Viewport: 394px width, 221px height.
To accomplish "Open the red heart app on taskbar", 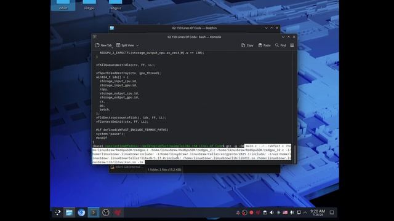I will point(118,212).
